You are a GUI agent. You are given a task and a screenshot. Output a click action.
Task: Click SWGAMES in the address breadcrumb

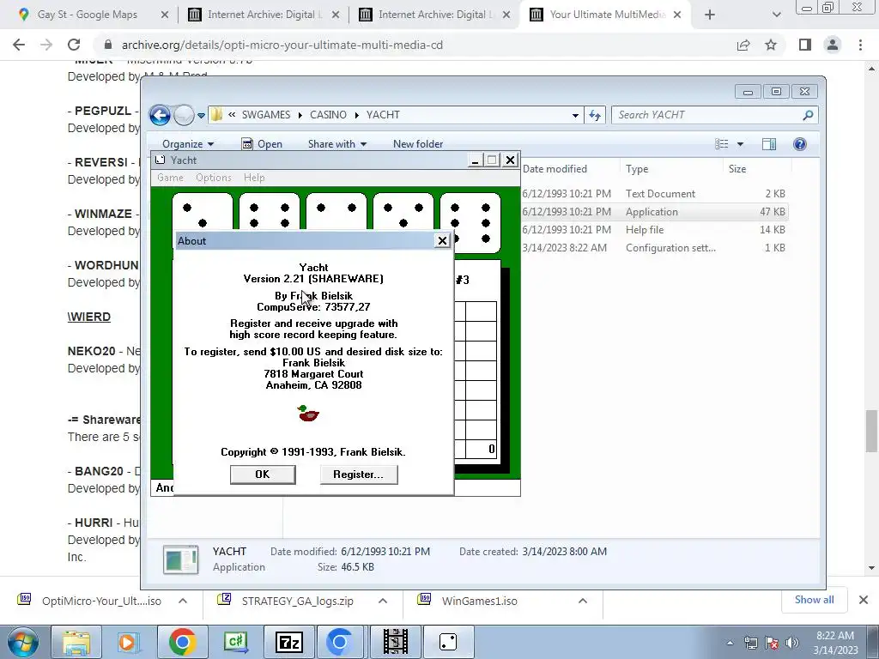(x=266, y=115)
